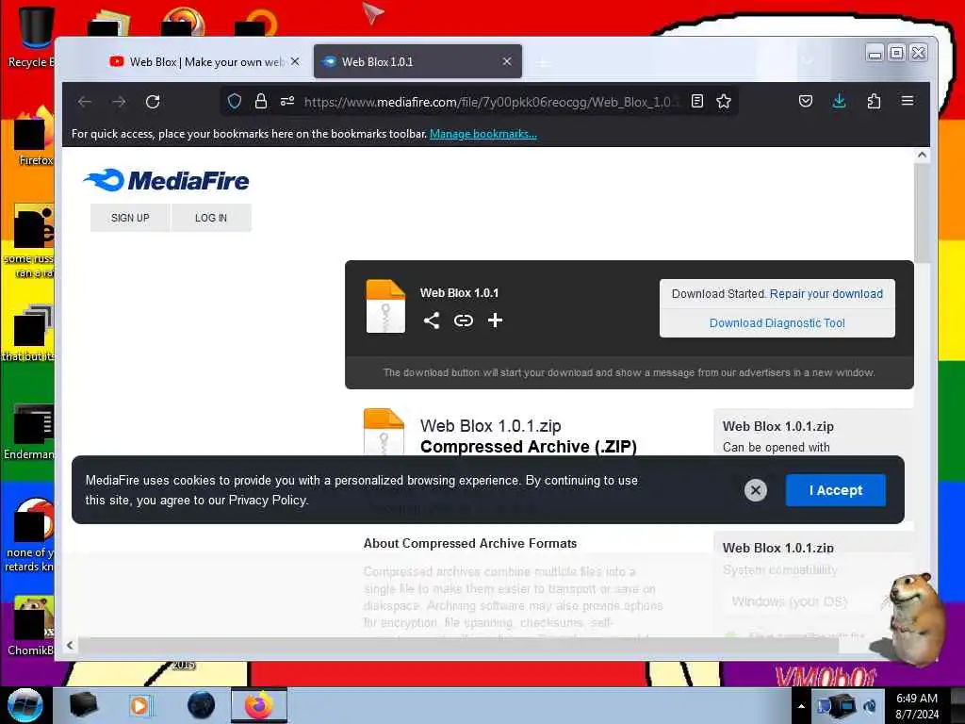Screen dimensions: 965x724
Task: Click the orange zip file icon in dark panel
Action: click(385, 306)
